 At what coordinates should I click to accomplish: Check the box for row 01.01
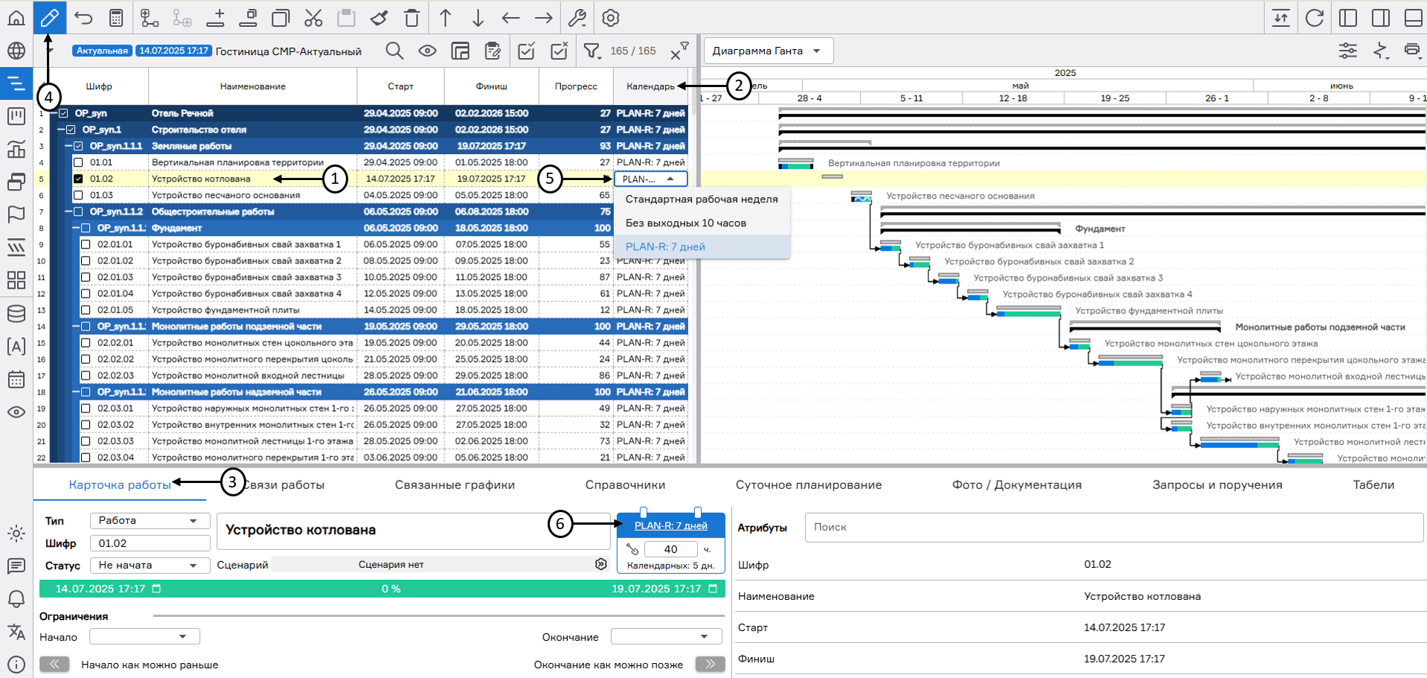pos(78,162)
